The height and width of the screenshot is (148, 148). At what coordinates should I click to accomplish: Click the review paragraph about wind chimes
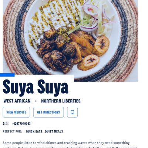70,145
